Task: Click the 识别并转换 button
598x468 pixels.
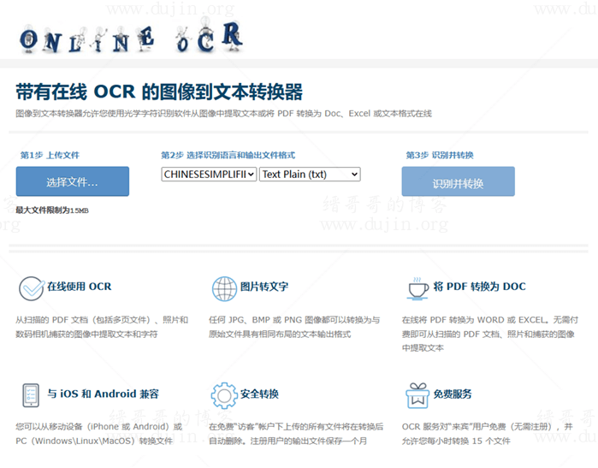Action: coord(458,181)
